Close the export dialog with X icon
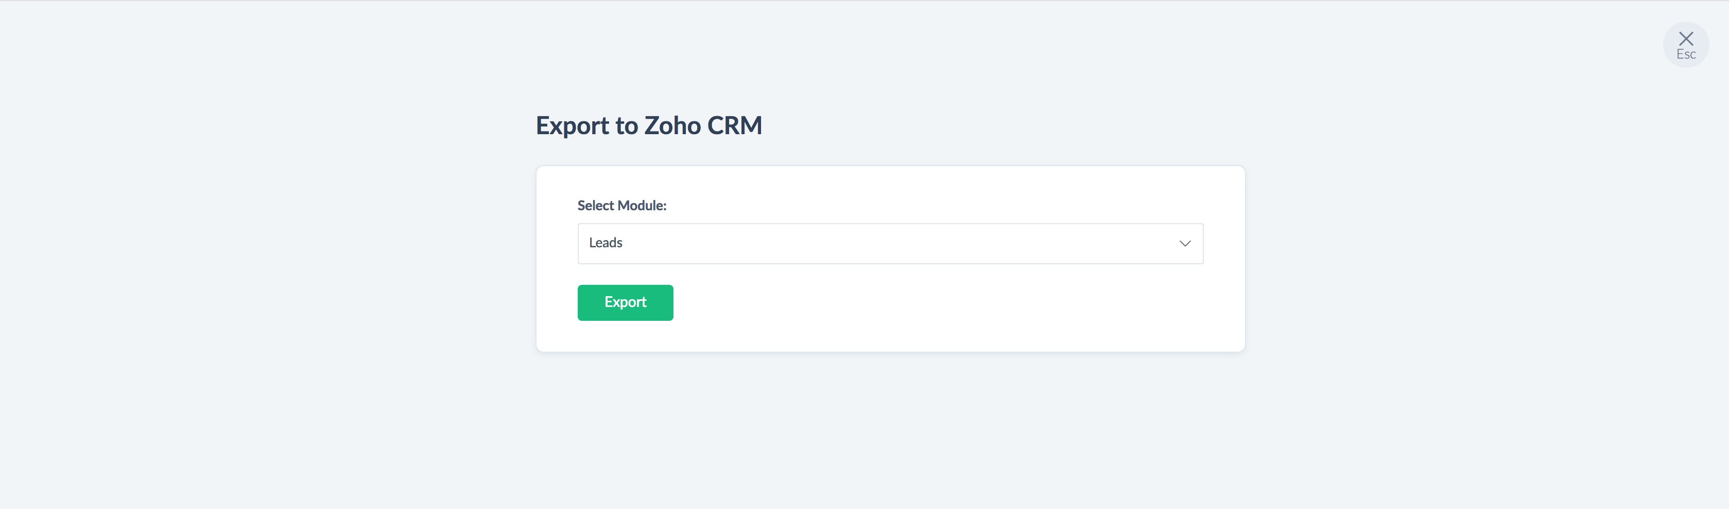The height and width of the screenshot is (509, 1729). (1685, 44)
